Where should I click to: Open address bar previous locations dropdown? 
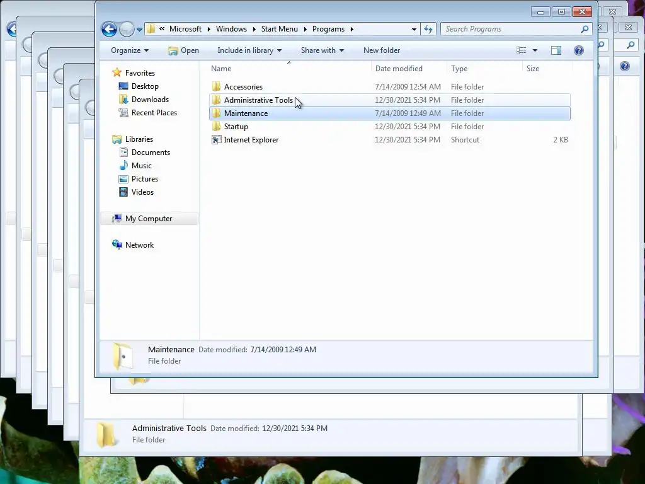pyautogui.click(x=414, y=29)
